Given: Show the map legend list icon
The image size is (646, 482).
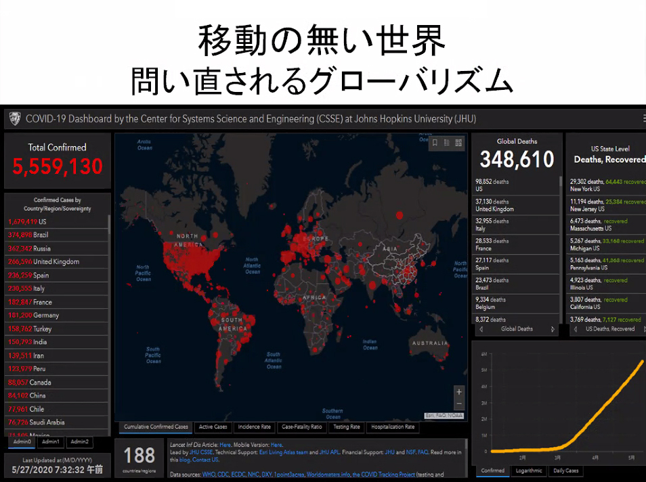Looking at the screenshot, I should pos(447,143).
